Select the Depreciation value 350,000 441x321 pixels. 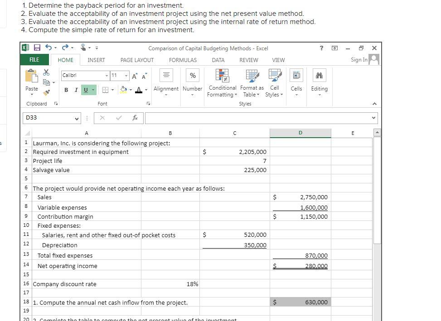click(x=235, y=245)
